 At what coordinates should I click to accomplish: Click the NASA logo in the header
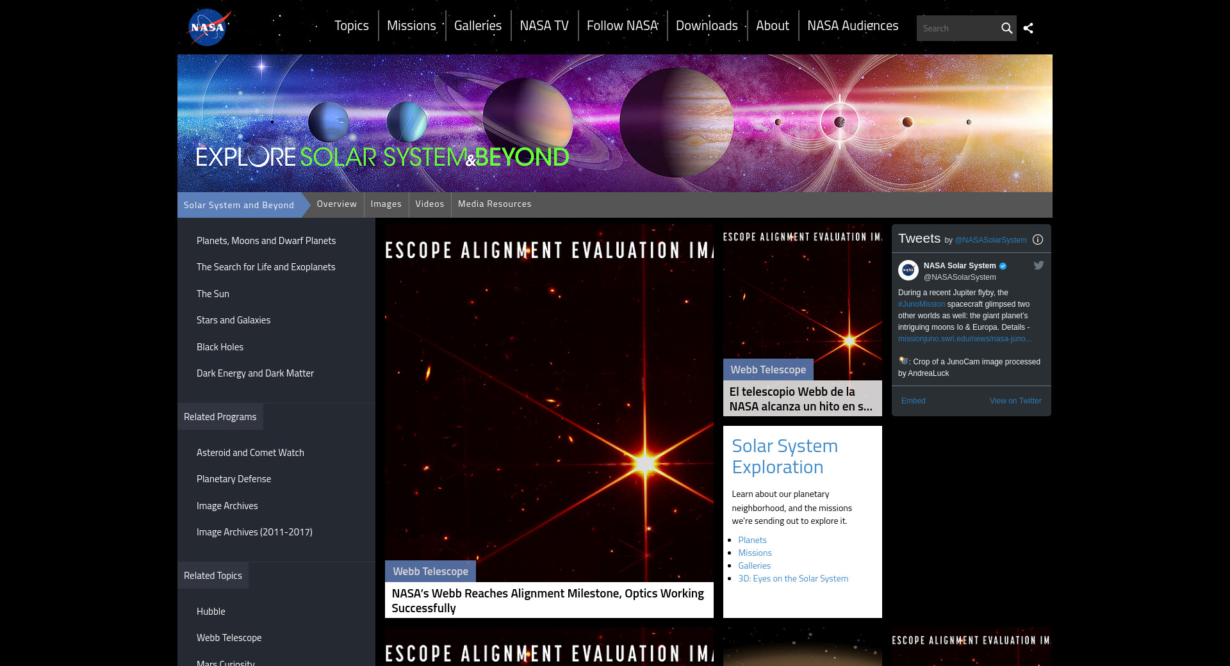point(208,28)
